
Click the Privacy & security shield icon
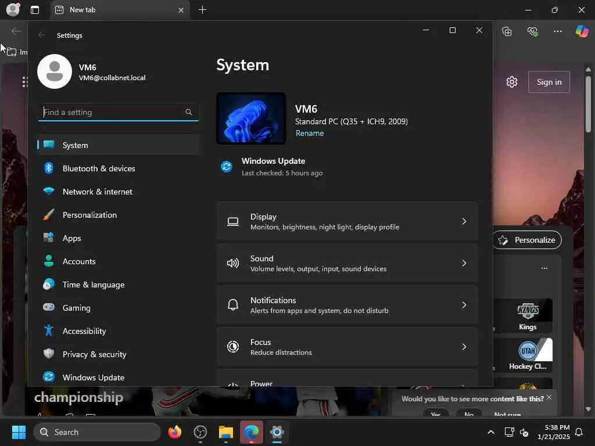pyautogui.click(x=49, y=354)
